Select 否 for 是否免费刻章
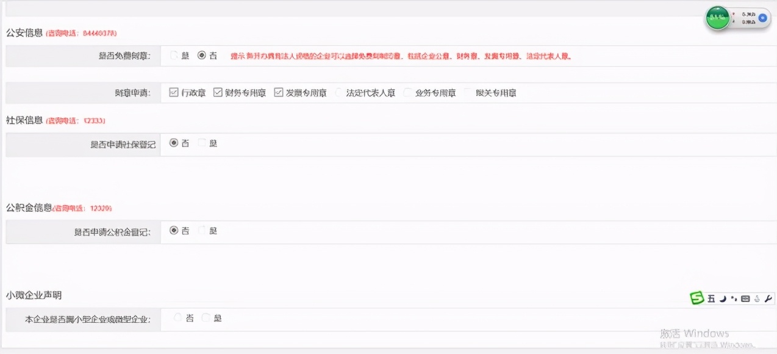The height and width of the screenshot is (354, 777). (202, 56)
